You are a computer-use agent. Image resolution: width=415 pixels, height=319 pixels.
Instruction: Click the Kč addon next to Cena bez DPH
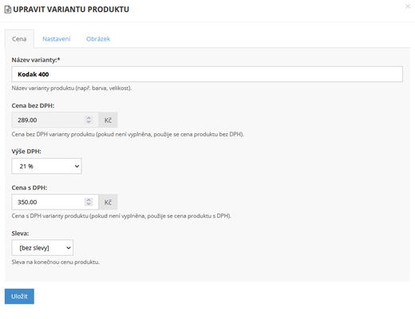click(x=108, y=120)
